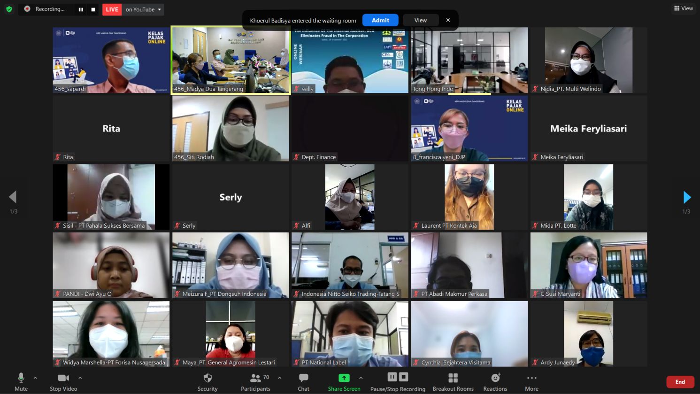The height and width of the screenshot is (394, 700).
Task: Admit Khoerul Badisya from waiting room
Action: [x=380, y=20]
